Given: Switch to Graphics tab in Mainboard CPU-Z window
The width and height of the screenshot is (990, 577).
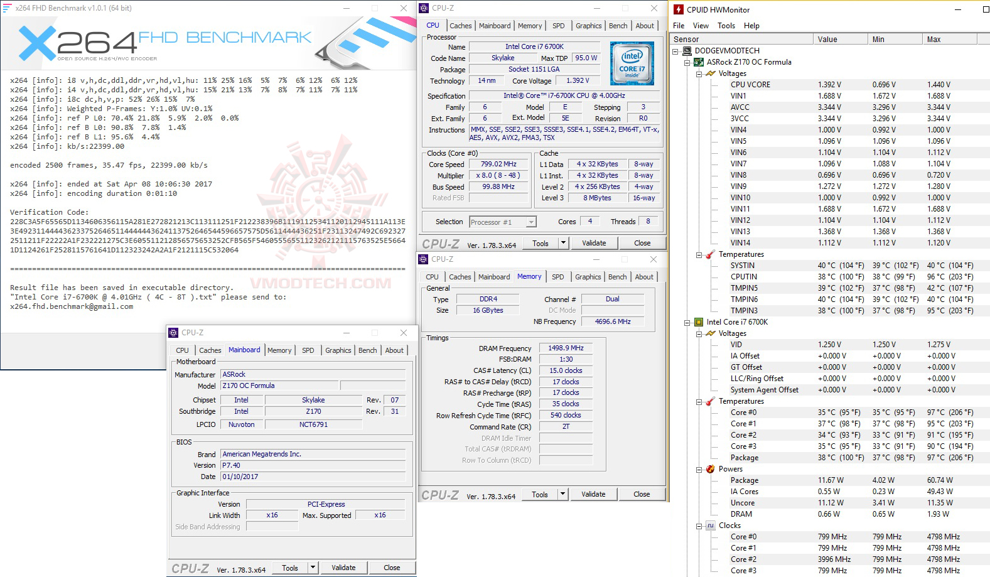Looking at the screenshot, I should point(338,350).
